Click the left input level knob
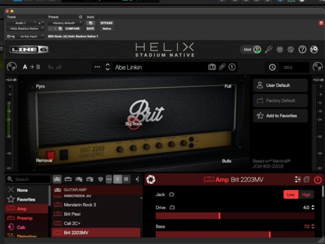Viewport: 325px width, 244px height. pyautogui.click(x=12, y=67)
